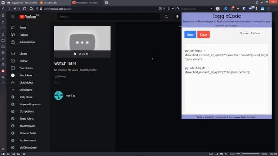Screen dimensions: 278x156
Task: Open the How Tho channel name link
Action: pos(70,96)
